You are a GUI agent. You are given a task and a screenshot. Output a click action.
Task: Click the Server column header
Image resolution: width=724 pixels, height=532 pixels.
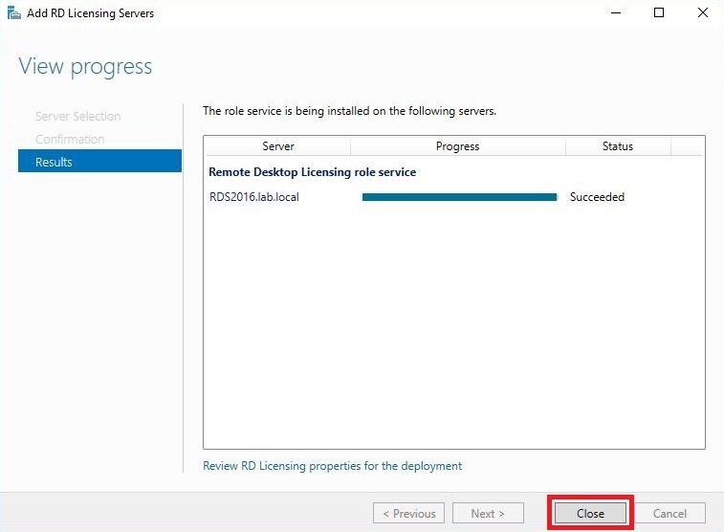(x=277, y=146)
